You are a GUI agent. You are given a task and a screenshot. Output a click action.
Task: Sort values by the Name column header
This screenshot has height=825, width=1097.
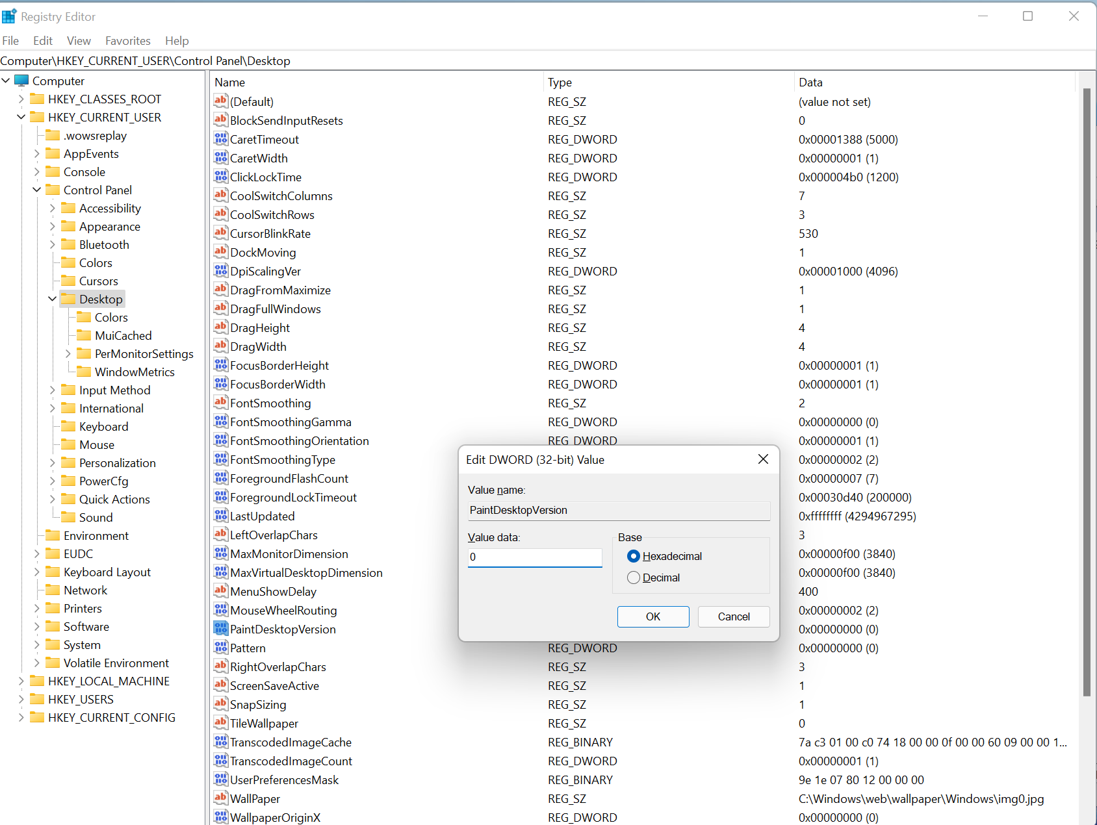pyautogui.click(x=377, y=82)
